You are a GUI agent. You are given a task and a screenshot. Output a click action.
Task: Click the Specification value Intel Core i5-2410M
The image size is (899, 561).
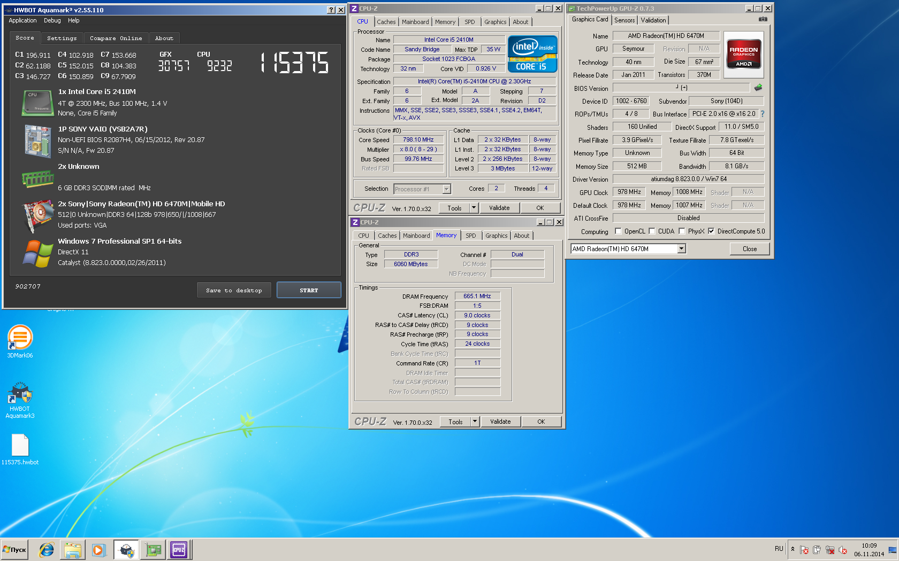pos(475,81)
